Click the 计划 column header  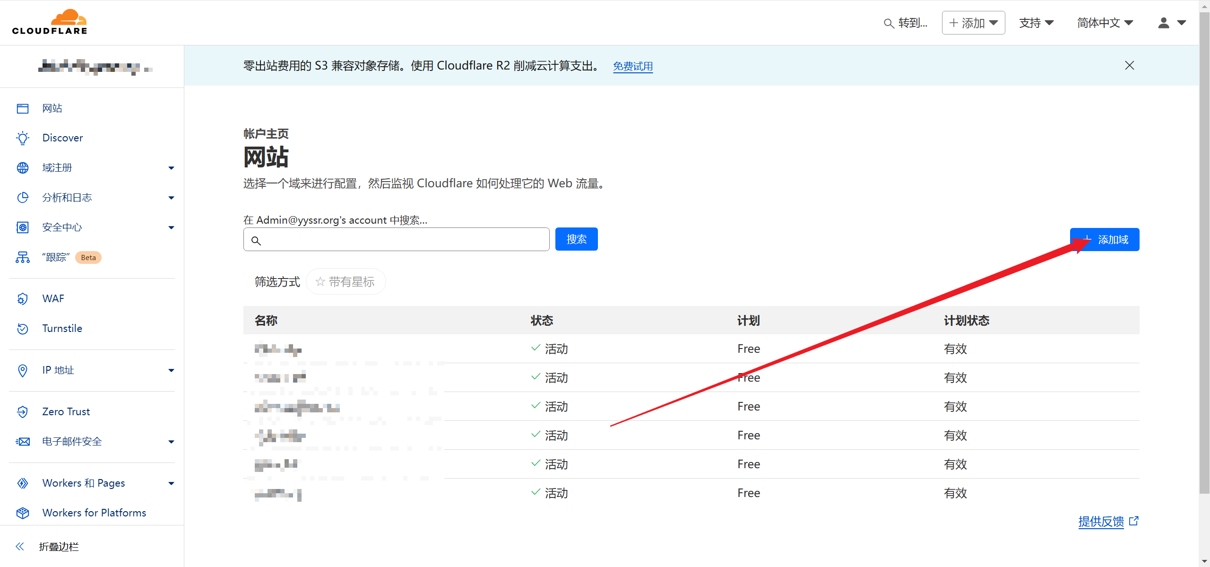pos(749,321)
